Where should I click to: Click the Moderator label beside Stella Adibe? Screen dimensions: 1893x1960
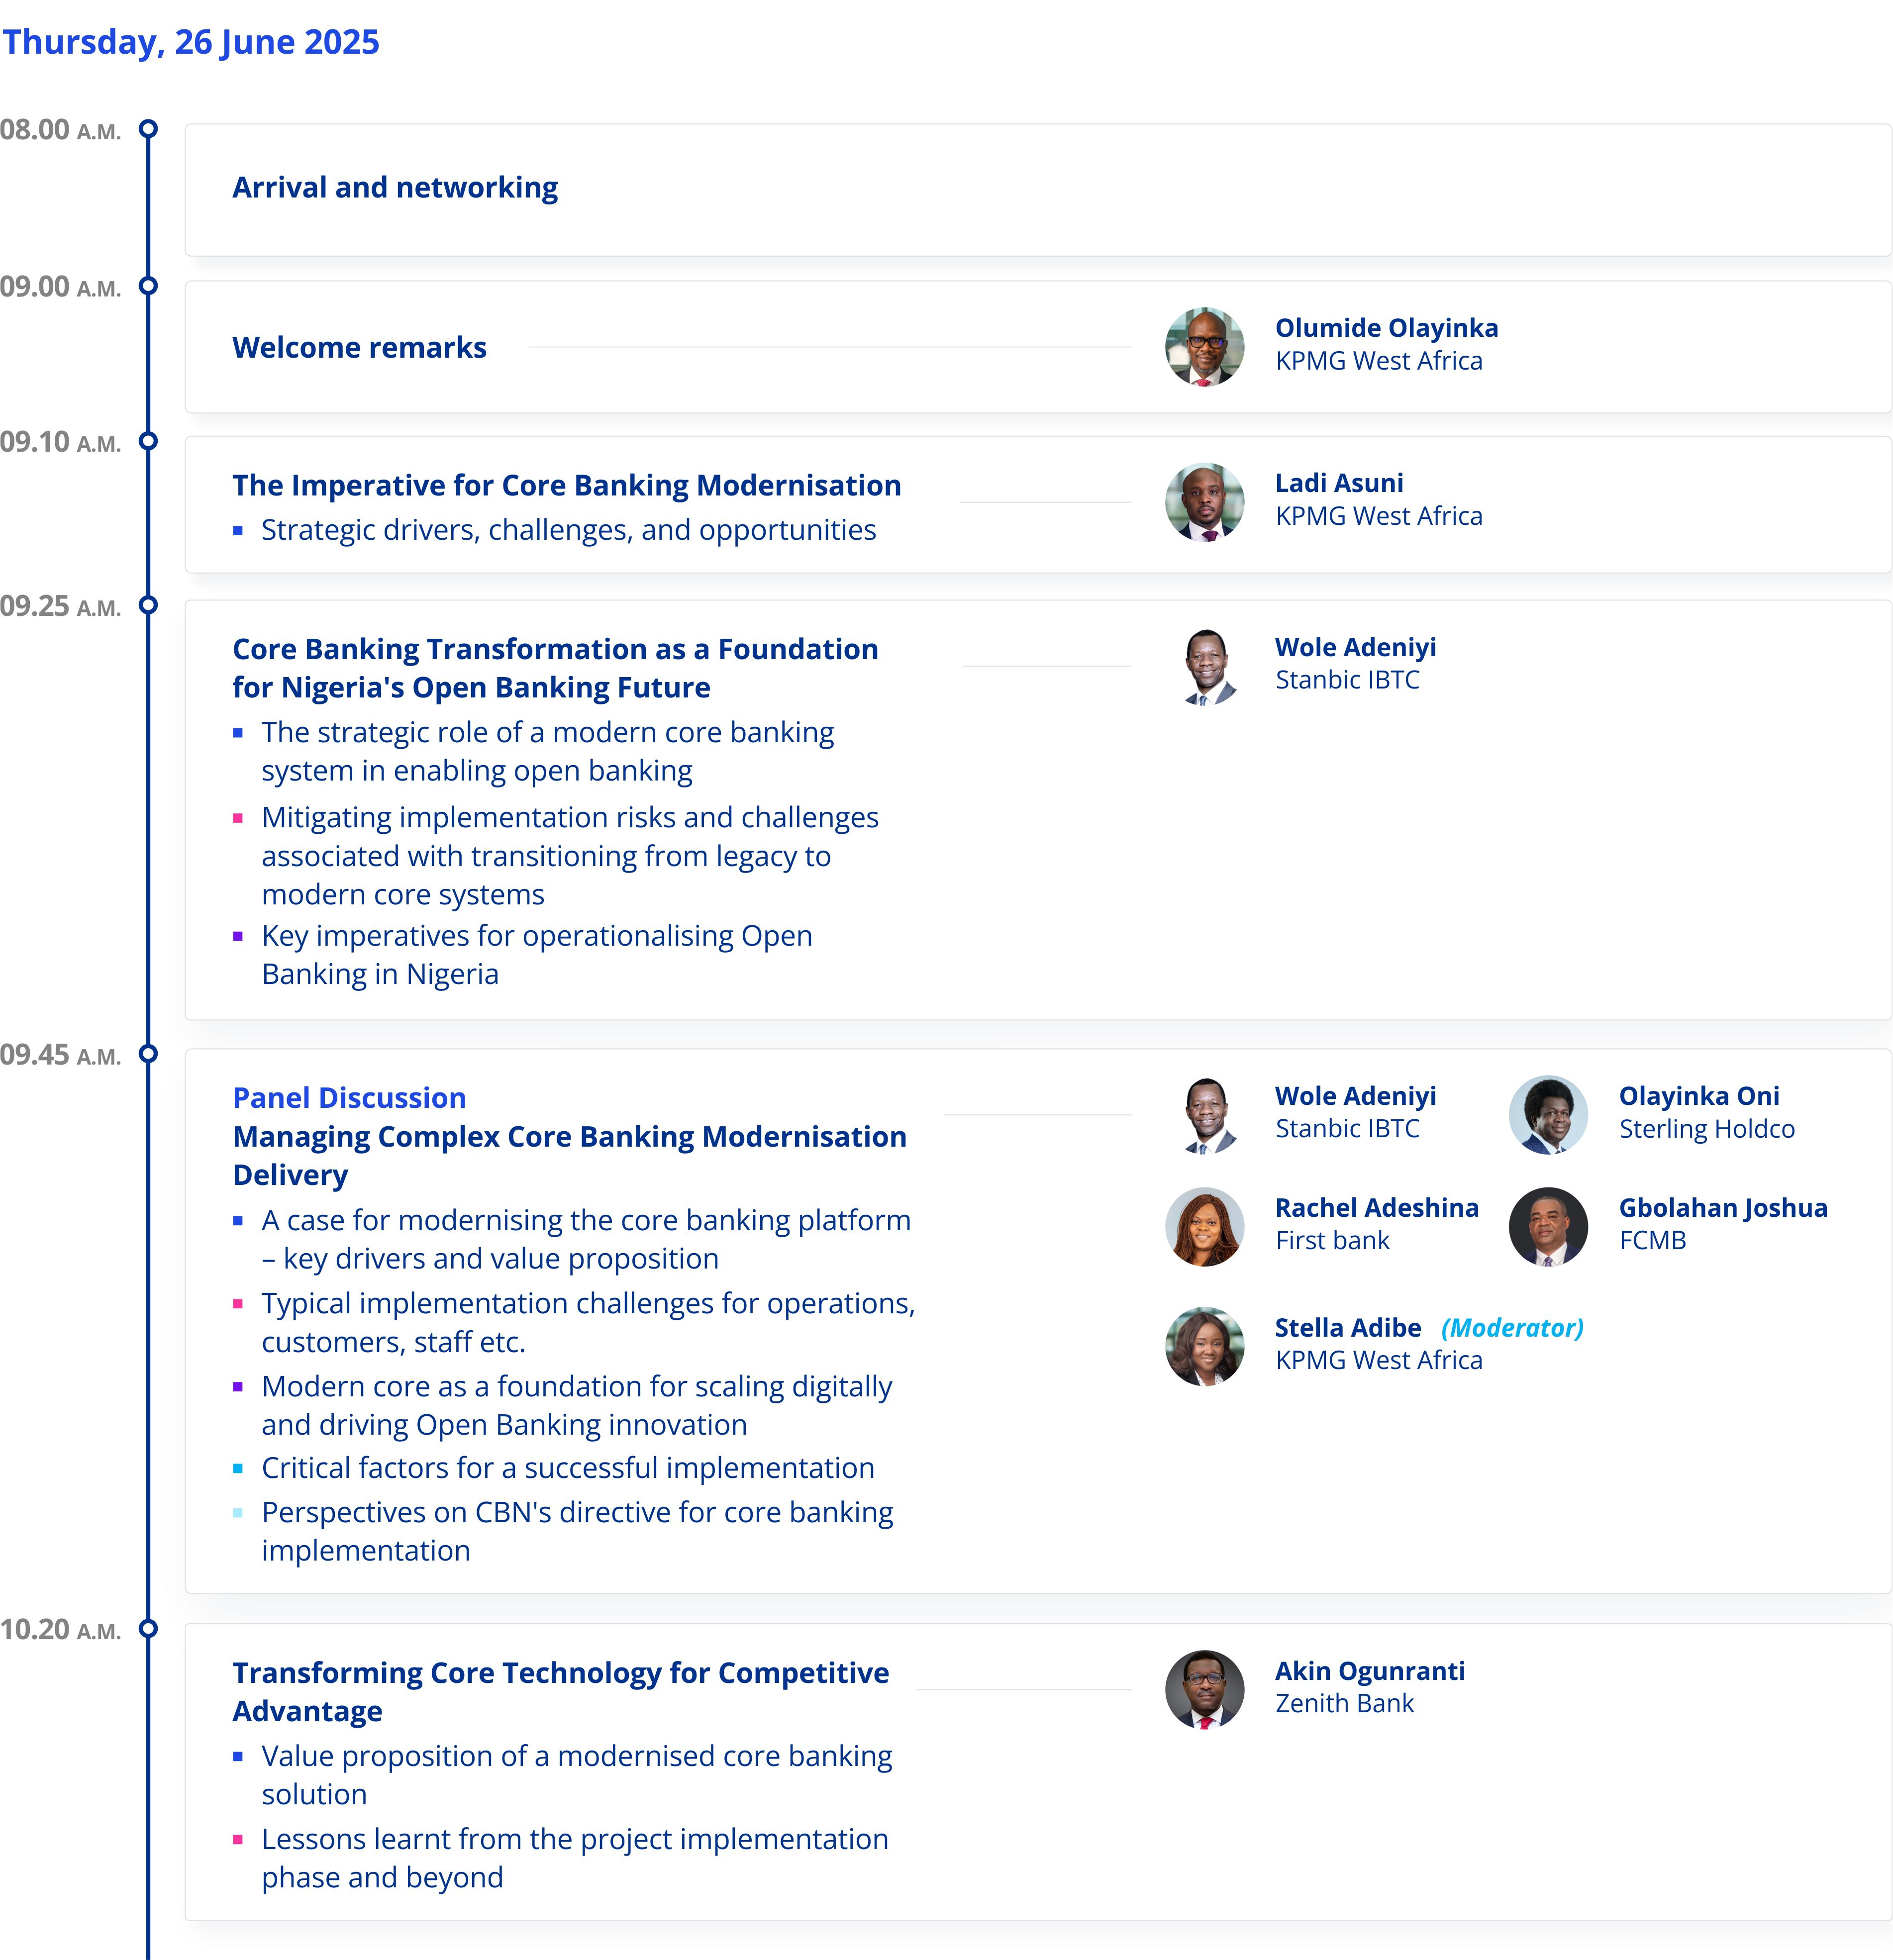1511,1328
